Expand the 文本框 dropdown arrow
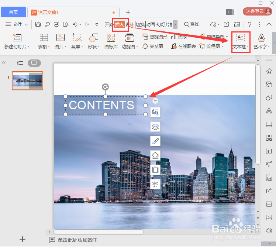The height and width of the screenshot is (247, 276). coord(248,47)
